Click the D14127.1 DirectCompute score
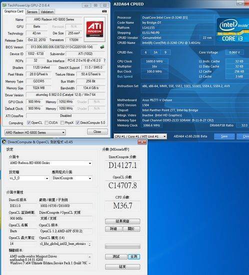This screenshot has height=275, width=249. pos(122,165)
